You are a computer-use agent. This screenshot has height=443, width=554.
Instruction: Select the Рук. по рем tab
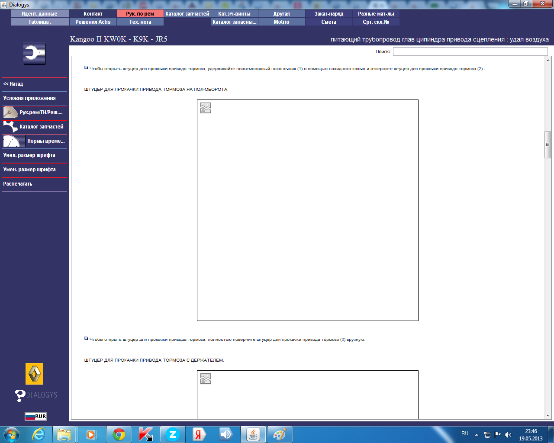tap(140, 14)
